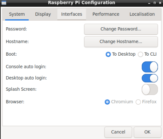The width and height of the screenshot is (163, 139).
Task: Click the Console auto login: label
Action: [26, 67]
